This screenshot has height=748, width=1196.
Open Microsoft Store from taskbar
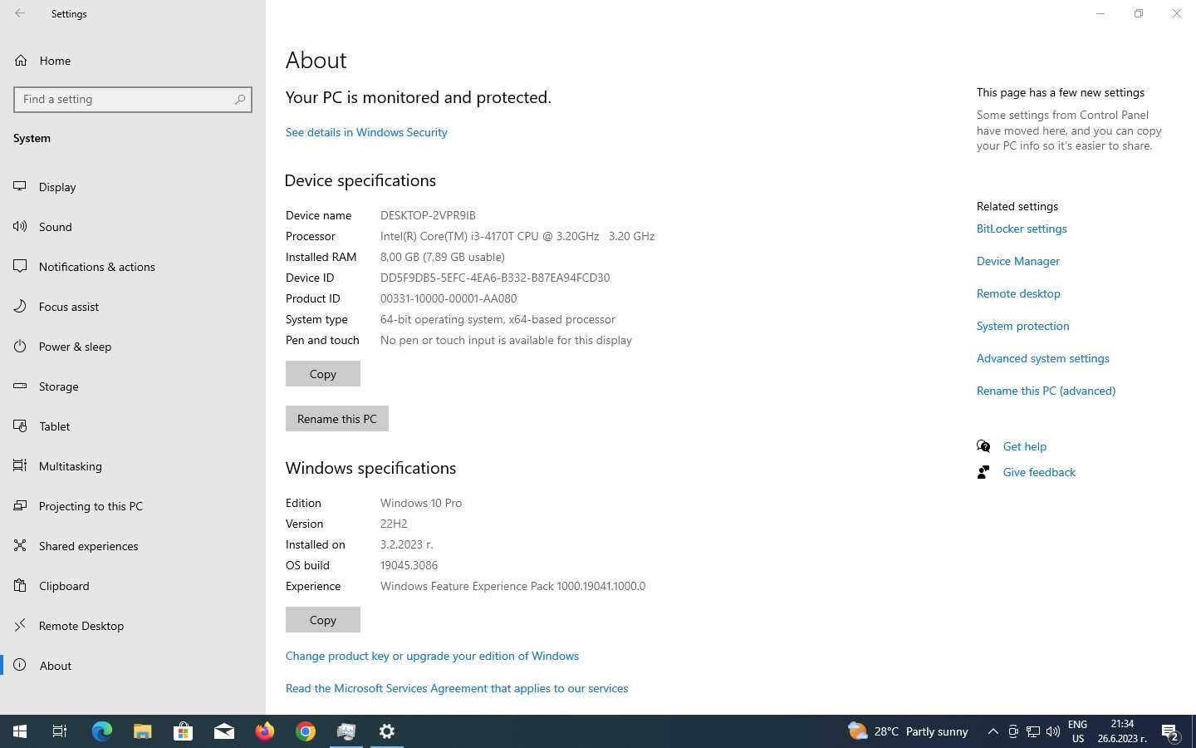183,731
